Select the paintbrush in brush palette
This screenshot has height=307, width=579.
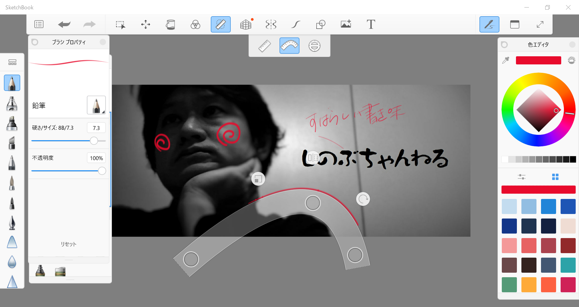[12, 183]
